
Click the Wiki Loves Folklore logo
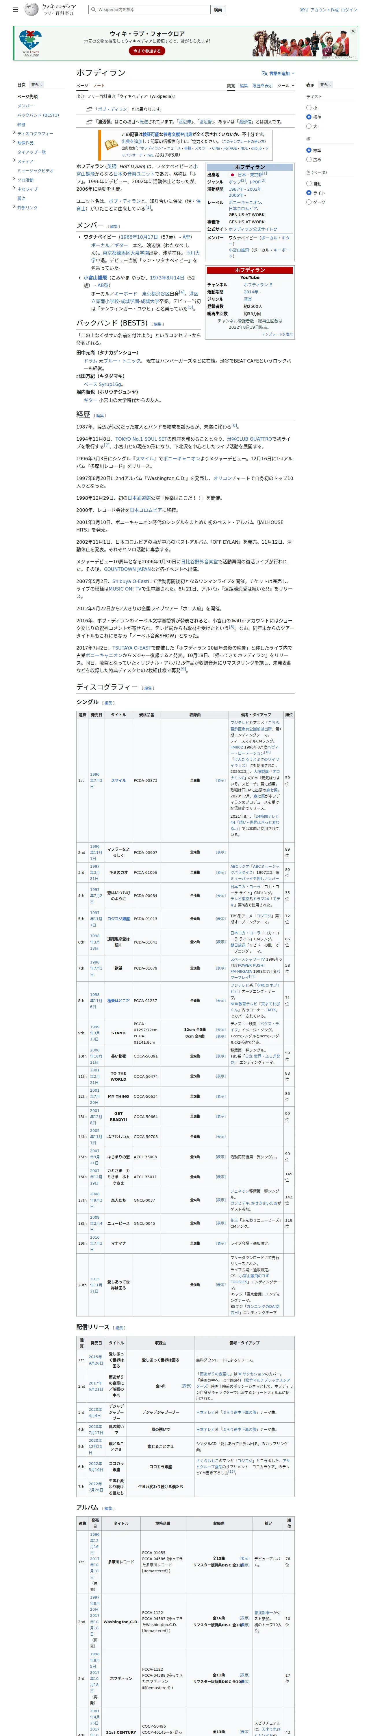pyautogui.click(x=31, y=43)
